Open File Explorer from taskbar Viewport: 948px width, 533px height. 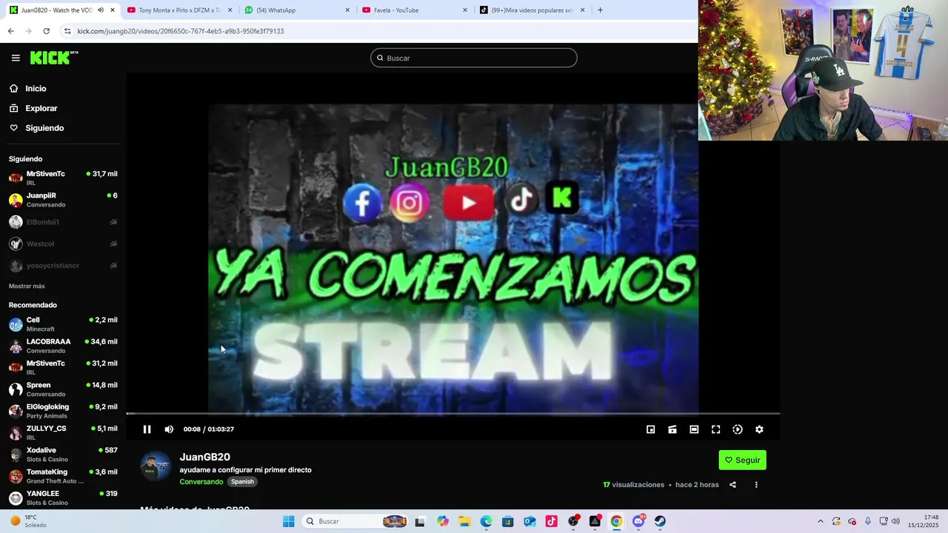coord(464,521)
